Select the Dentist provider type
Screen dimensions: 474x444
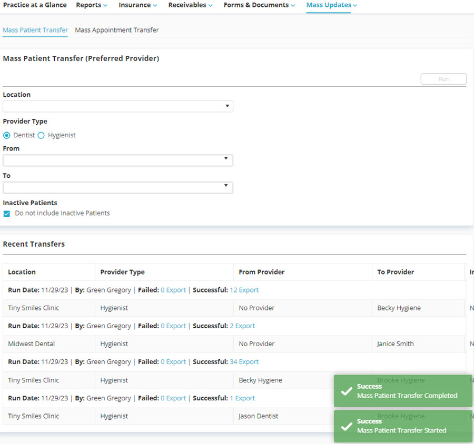point(7,135)
